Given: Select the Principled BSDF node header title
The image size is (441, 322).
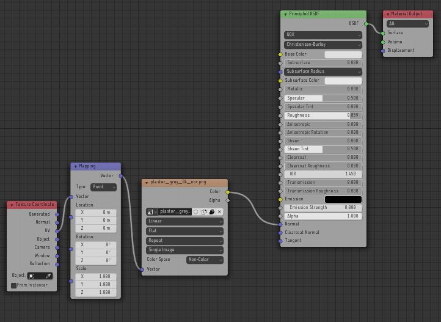Looking at the screenshot, I should click(304, 14).
